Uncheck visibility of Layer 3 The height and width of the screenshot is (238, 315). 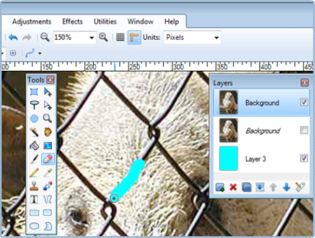coord(304,158)
